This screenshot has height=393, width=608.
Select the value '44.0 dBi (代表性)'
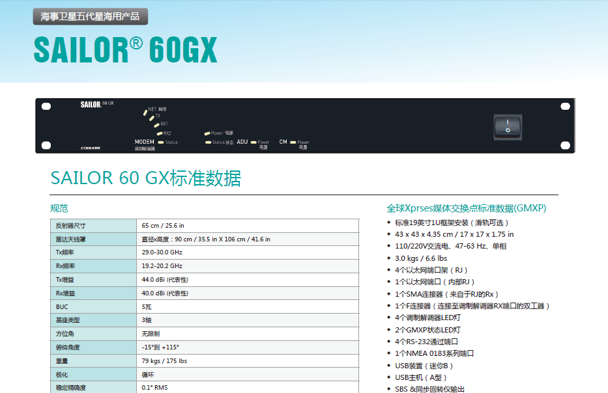point(165,280)
